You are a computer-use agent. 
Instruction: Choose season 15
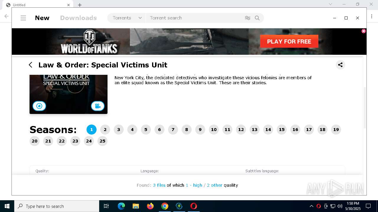point(282,130)
